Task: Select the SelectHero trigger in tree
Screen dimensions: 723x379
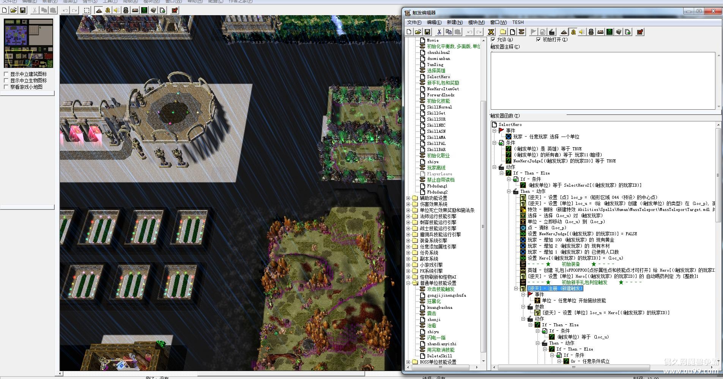Action: pyautogui.click(x=438, y=77)
